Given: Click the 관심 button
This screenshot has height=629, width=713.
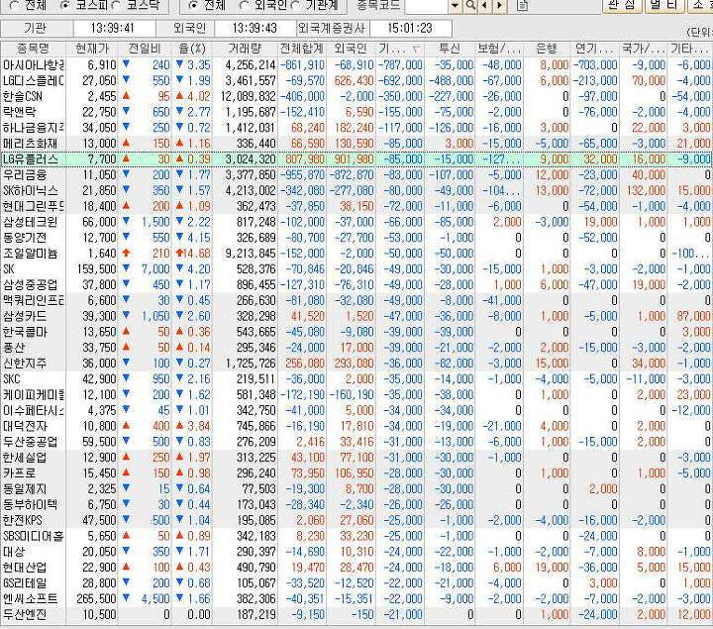Looking at the screenshot, I should (622, 5).
